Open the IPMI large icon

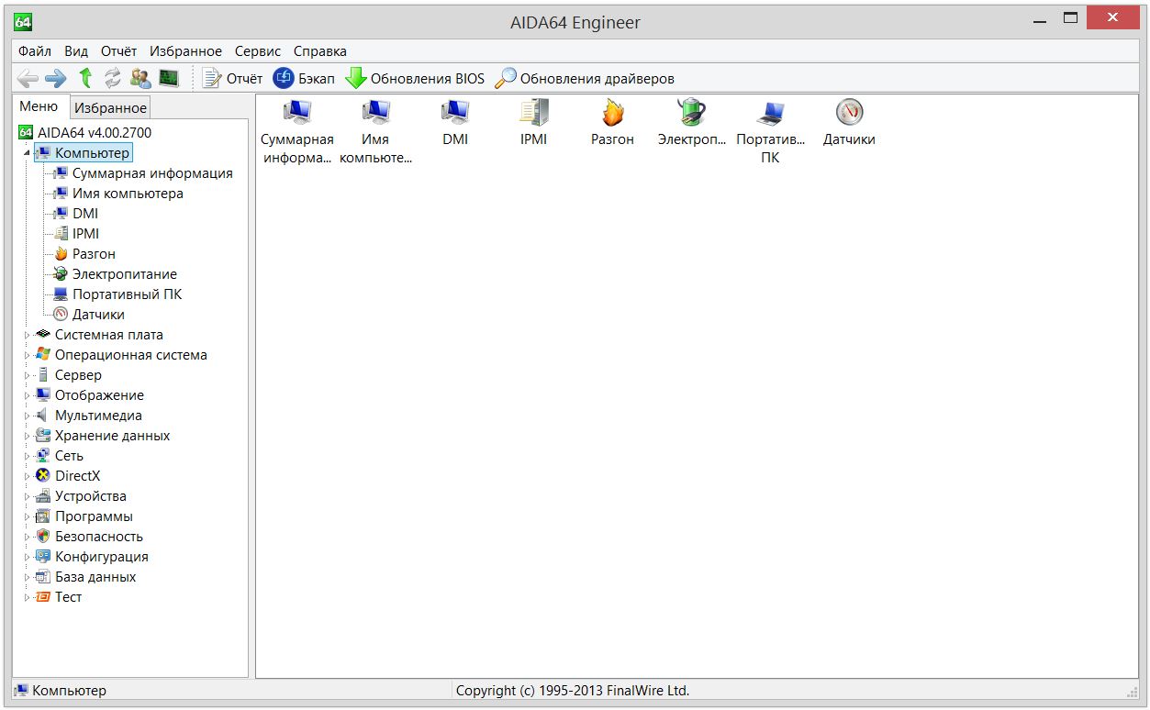click(533, 123)
